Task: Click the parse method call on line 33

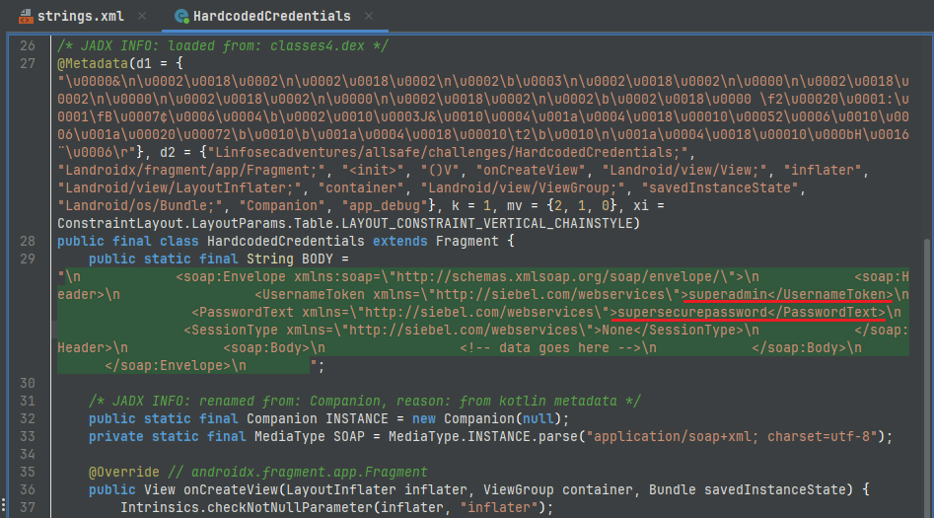Action: tap(558, 437)
